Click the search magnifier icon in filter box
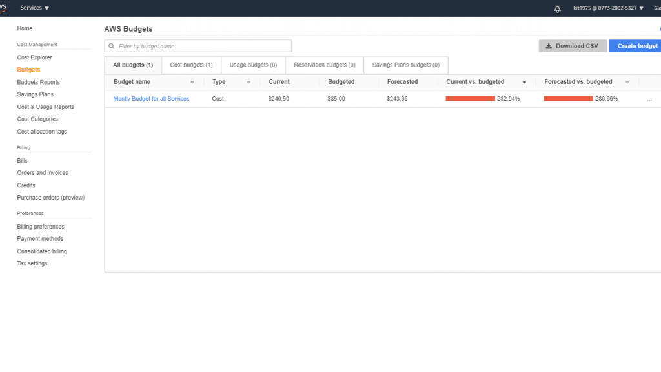The height and width of the screenshot is (372, 661). [x=112, y=46]
